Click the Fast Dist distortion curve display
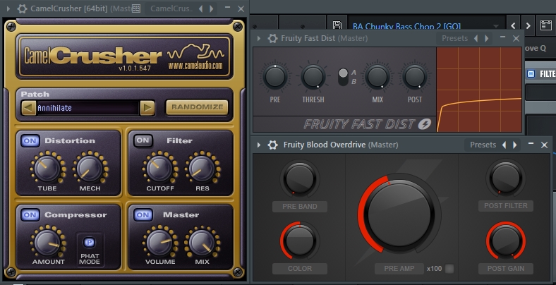Viewport: 556px width, 285px height. [x=479, y=90]
